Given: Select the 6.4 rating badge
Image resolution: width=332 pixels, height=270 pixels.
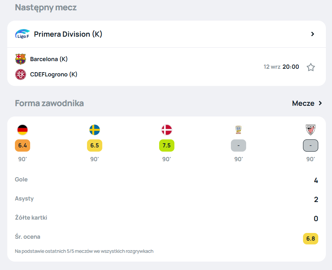Looking at the screenshot, I should click(23, 146).
